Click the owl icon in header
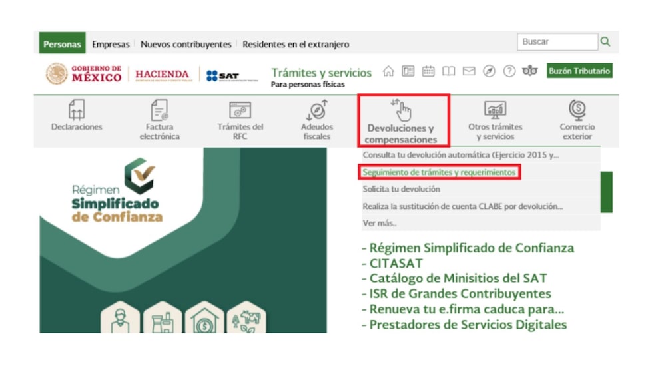The image size is (666, 374). [x=530, y=71]
